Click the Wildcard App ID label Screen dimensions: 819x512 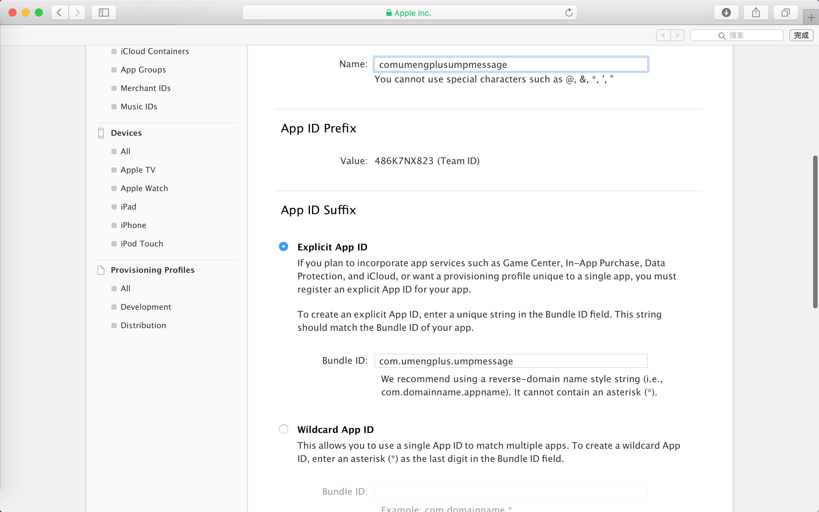[x=335, y=430]
